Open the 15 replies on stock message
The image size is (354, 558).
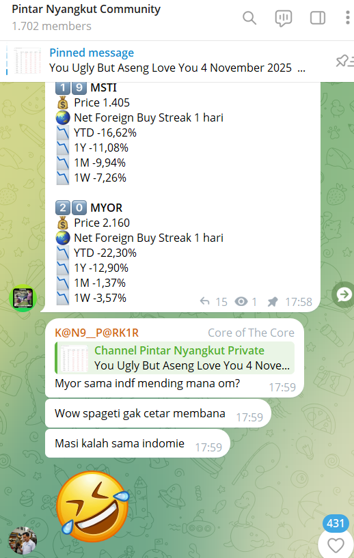click(x=213, y=302)
